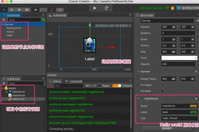Image resolution: width=199 pixels, height=132 pixels.
Task: Switch to the properties inspector tab
Action: tap(145, 15)
